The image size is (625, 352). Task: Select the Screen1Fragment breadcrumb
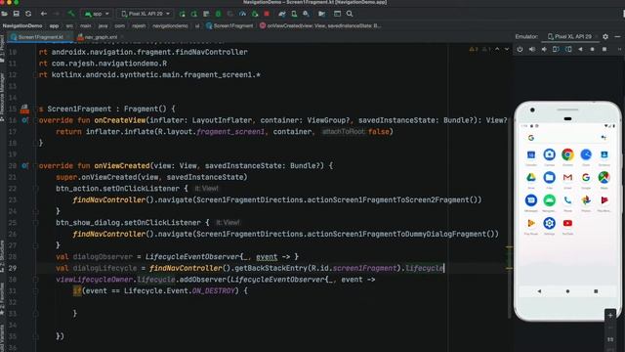[x=229, y=25]
